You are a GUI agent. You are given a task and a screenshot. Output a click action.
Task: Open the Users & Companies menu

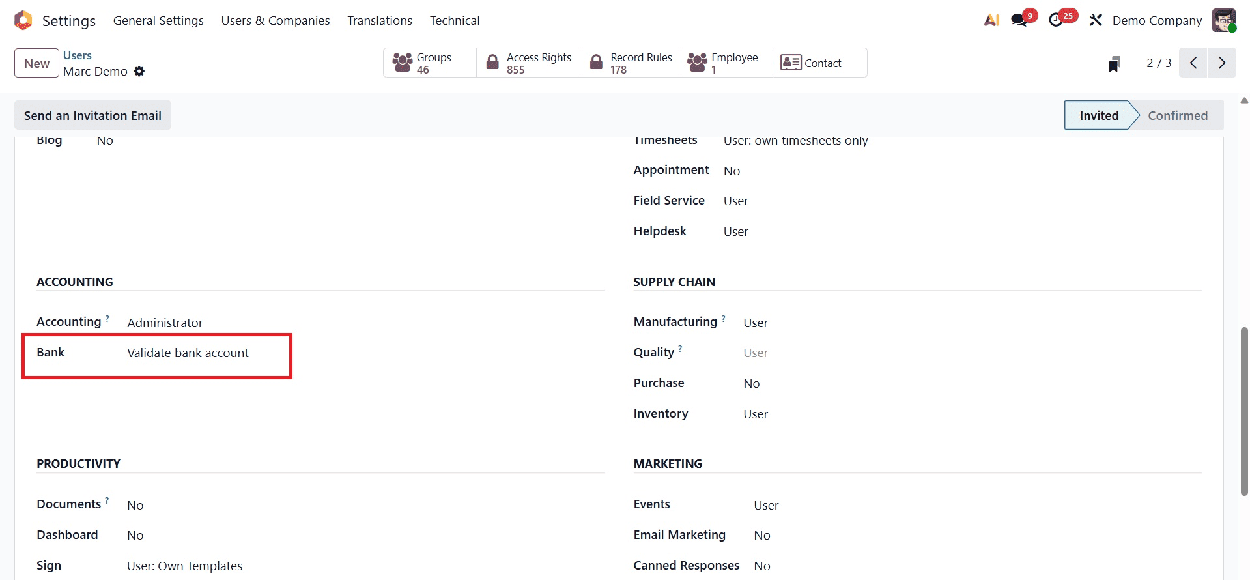[275, 20]
